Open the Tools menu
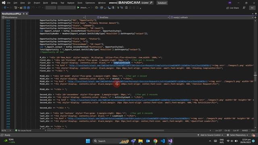 [x=80, y=3]
